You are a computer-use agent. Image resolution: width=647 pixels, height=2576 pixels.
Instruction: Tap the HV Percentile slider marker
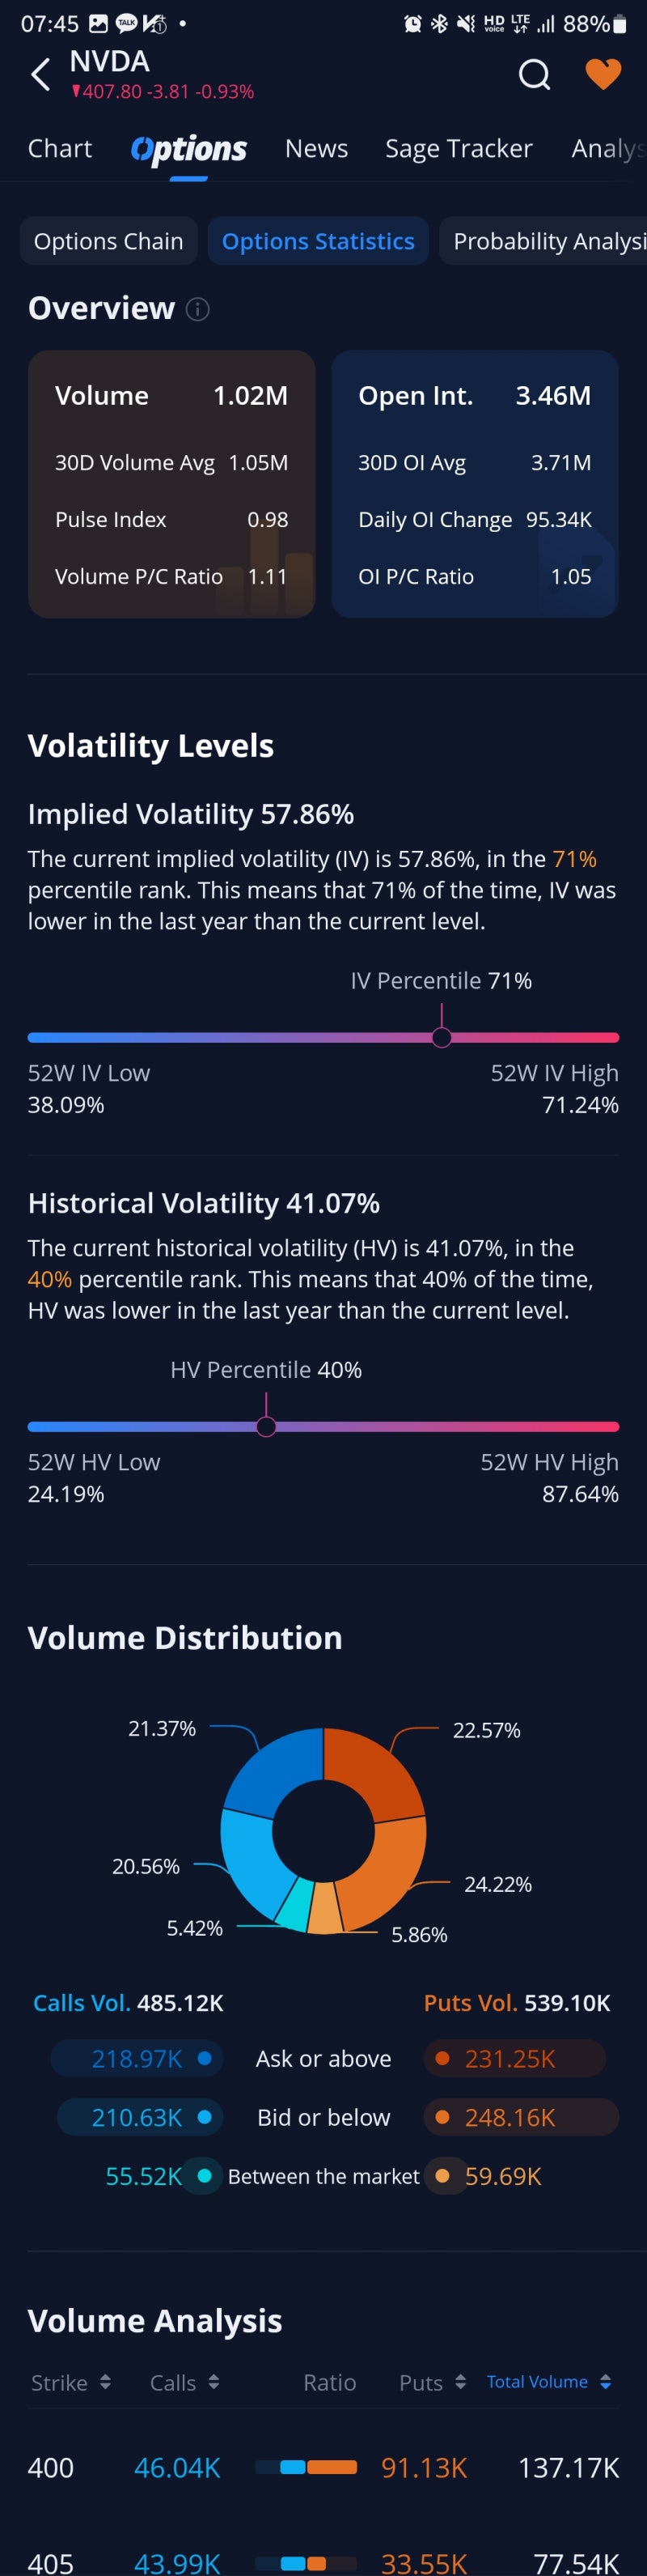265,1426
